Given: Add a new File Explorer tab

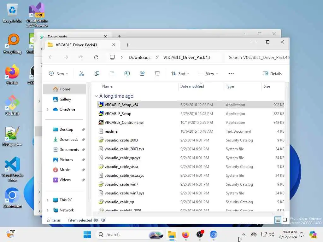Looking at the screenshot, I should click(127, 45).
